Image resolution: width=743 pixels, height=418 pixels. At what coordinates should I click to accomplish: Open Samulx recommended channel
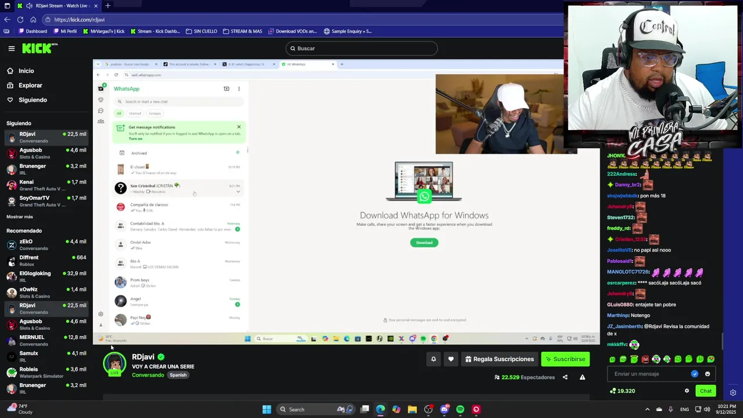(46, 356)
